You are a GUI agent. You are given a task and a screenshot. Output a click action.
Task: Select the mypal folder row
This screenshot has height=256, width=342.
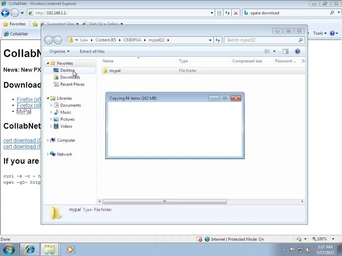203,71
